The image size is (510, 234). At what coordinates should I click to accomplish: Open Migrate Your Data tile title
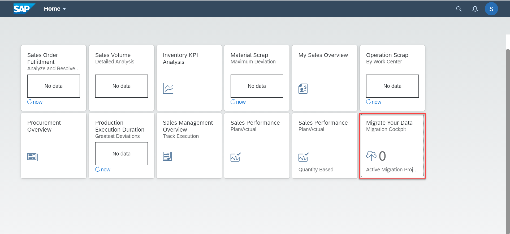click(389, 123)
